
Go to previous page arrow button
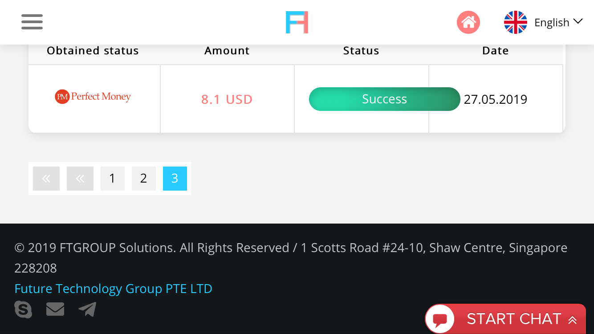[80, 179]
